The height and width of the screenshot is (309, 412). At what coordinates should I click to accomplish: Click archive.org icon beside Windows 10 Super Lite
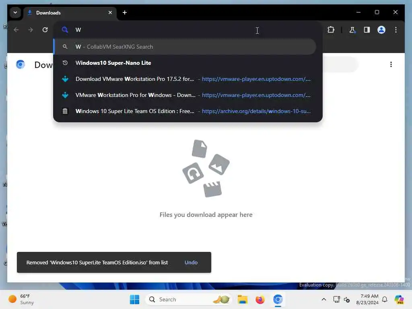[x=65, y=111]
